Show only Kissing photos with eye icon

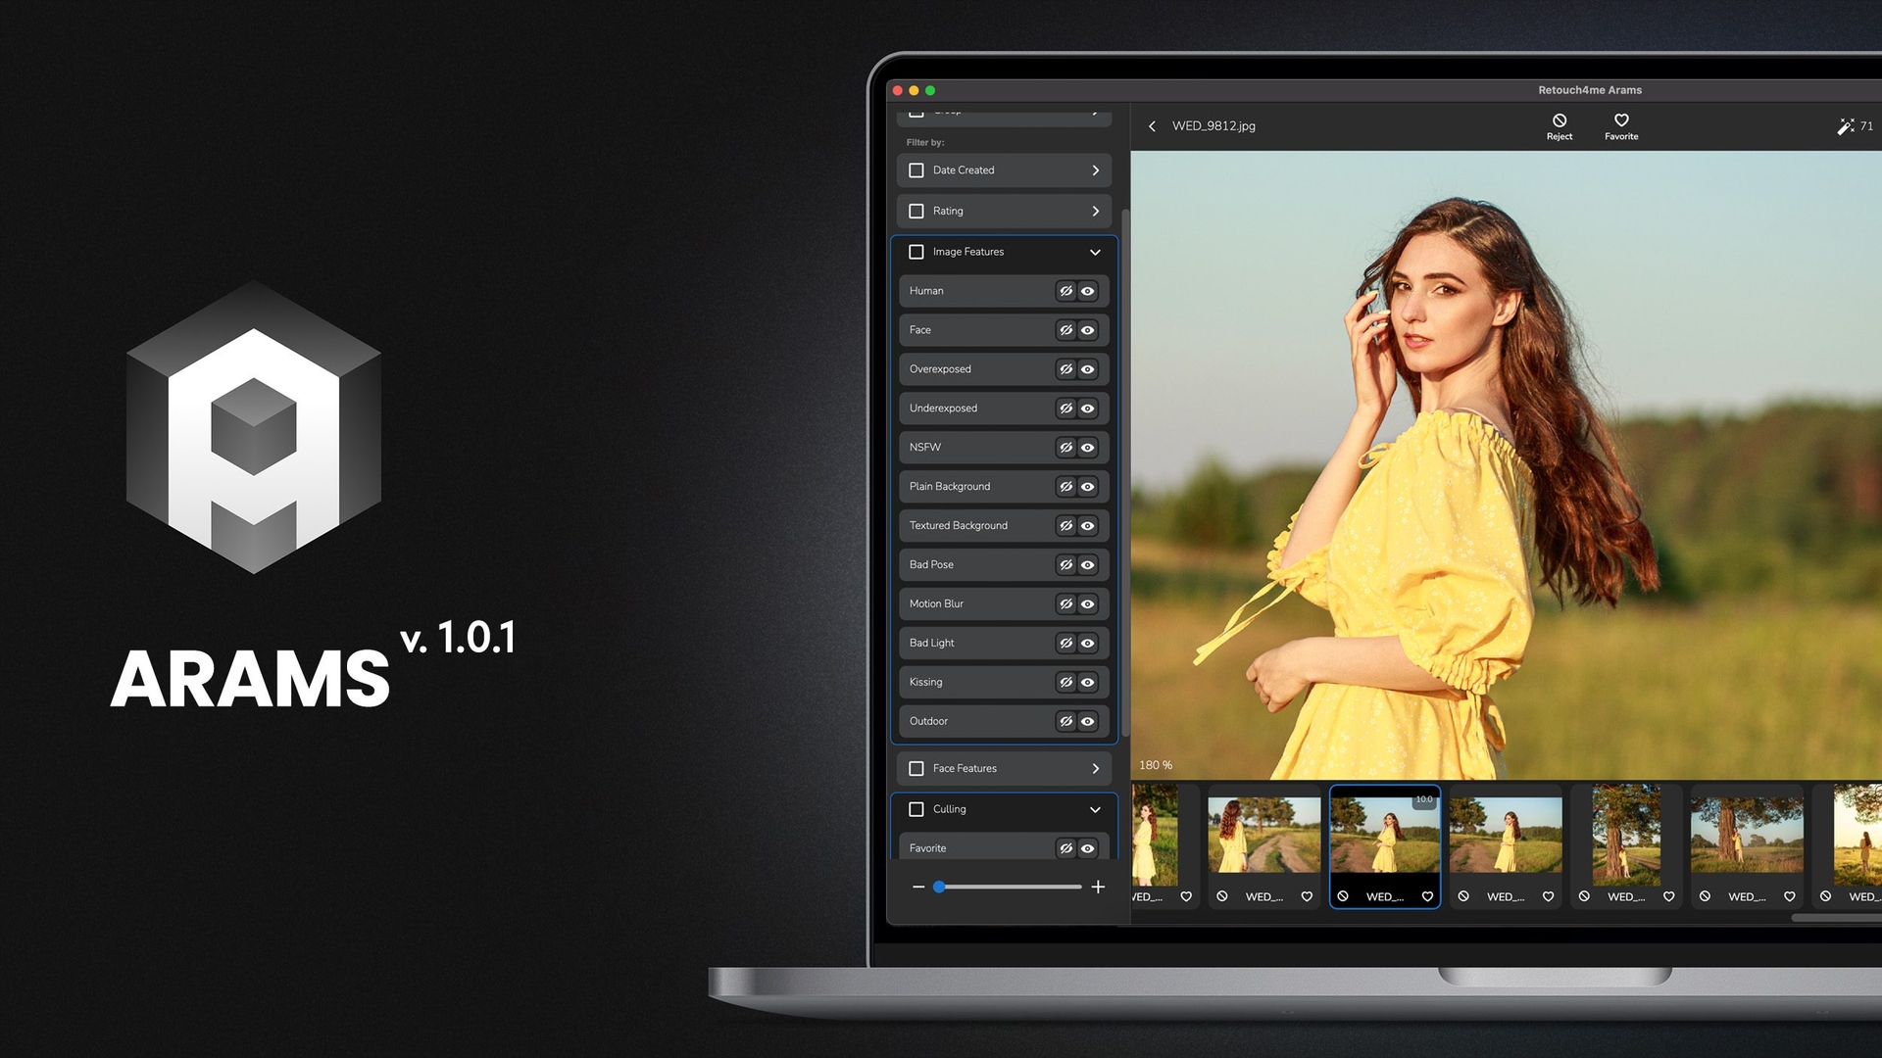click(x=1088, y=683)
